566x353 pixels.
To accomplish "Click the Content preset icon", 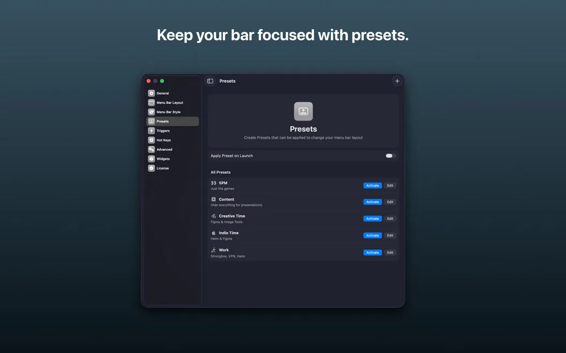I will (214, 199).
